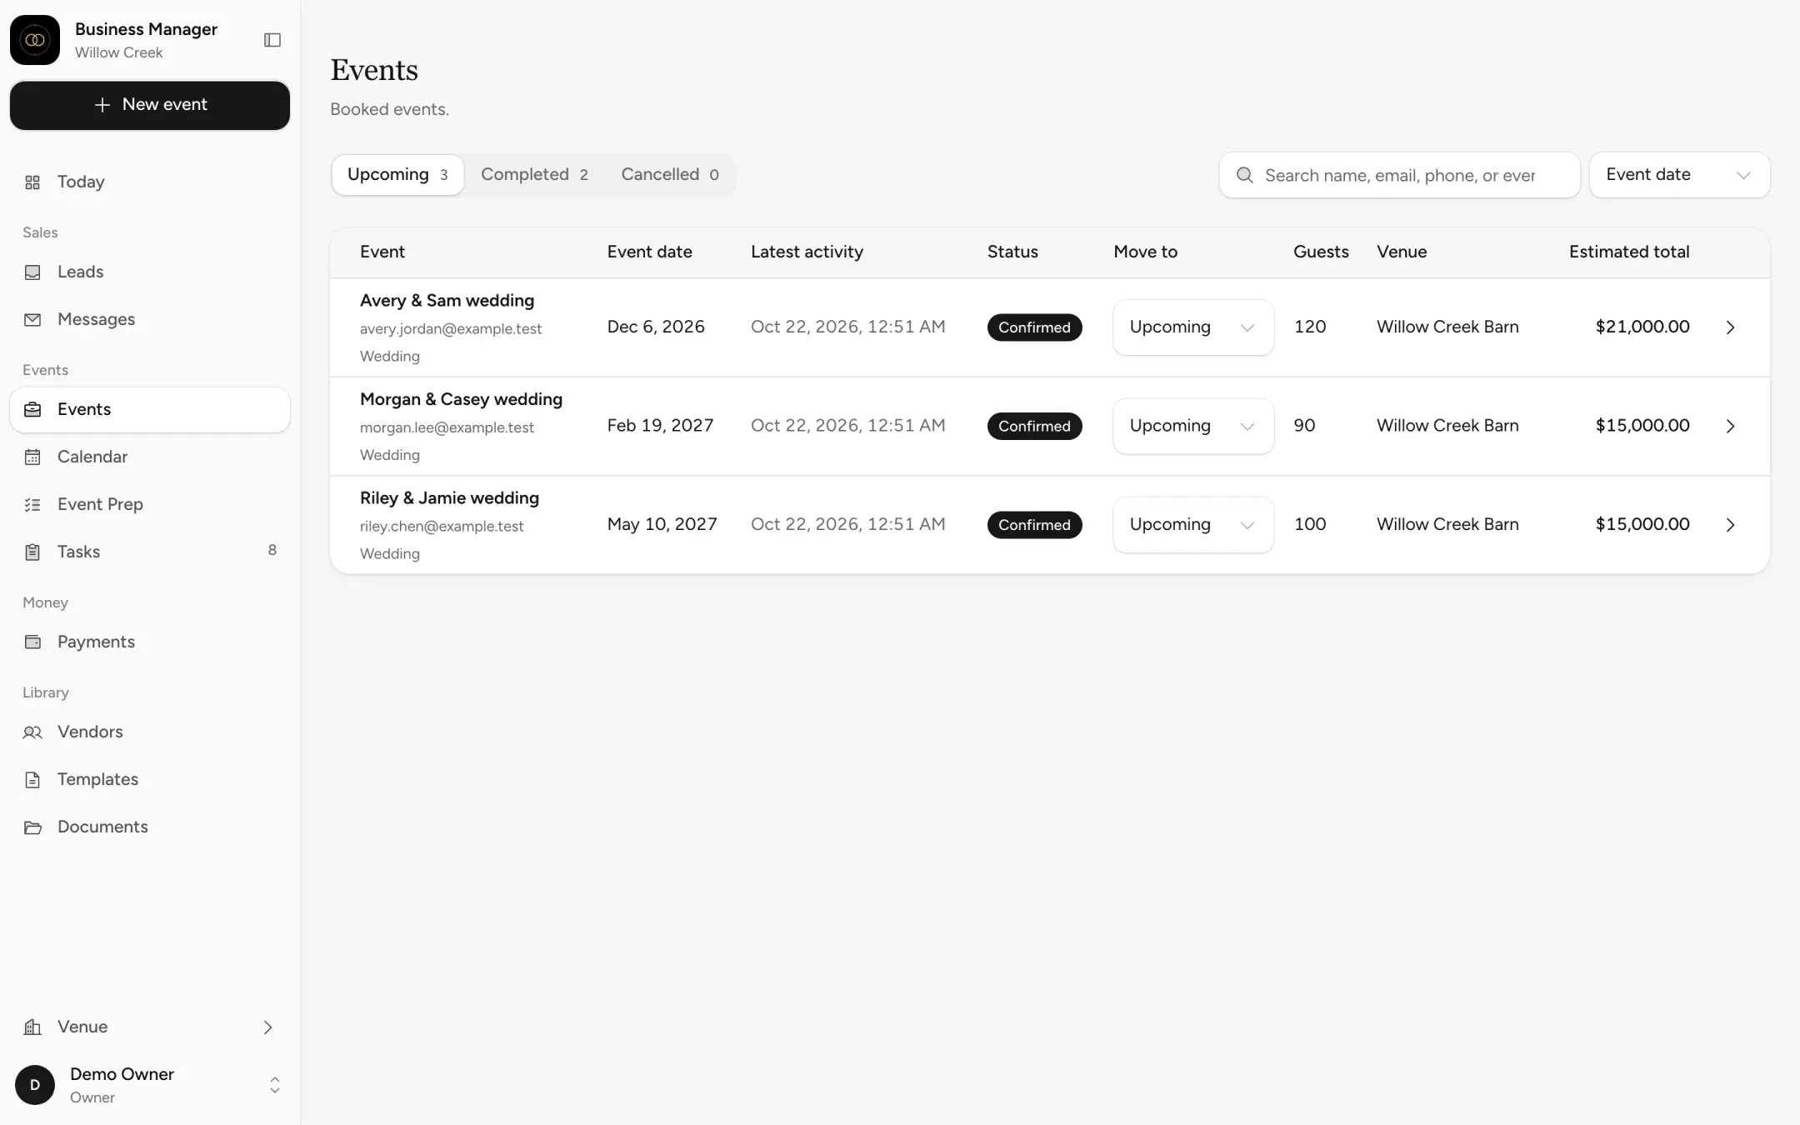Click the Business Manager rings logo
Viewport: 1800px width, 1125px height.
click(35, 40)
